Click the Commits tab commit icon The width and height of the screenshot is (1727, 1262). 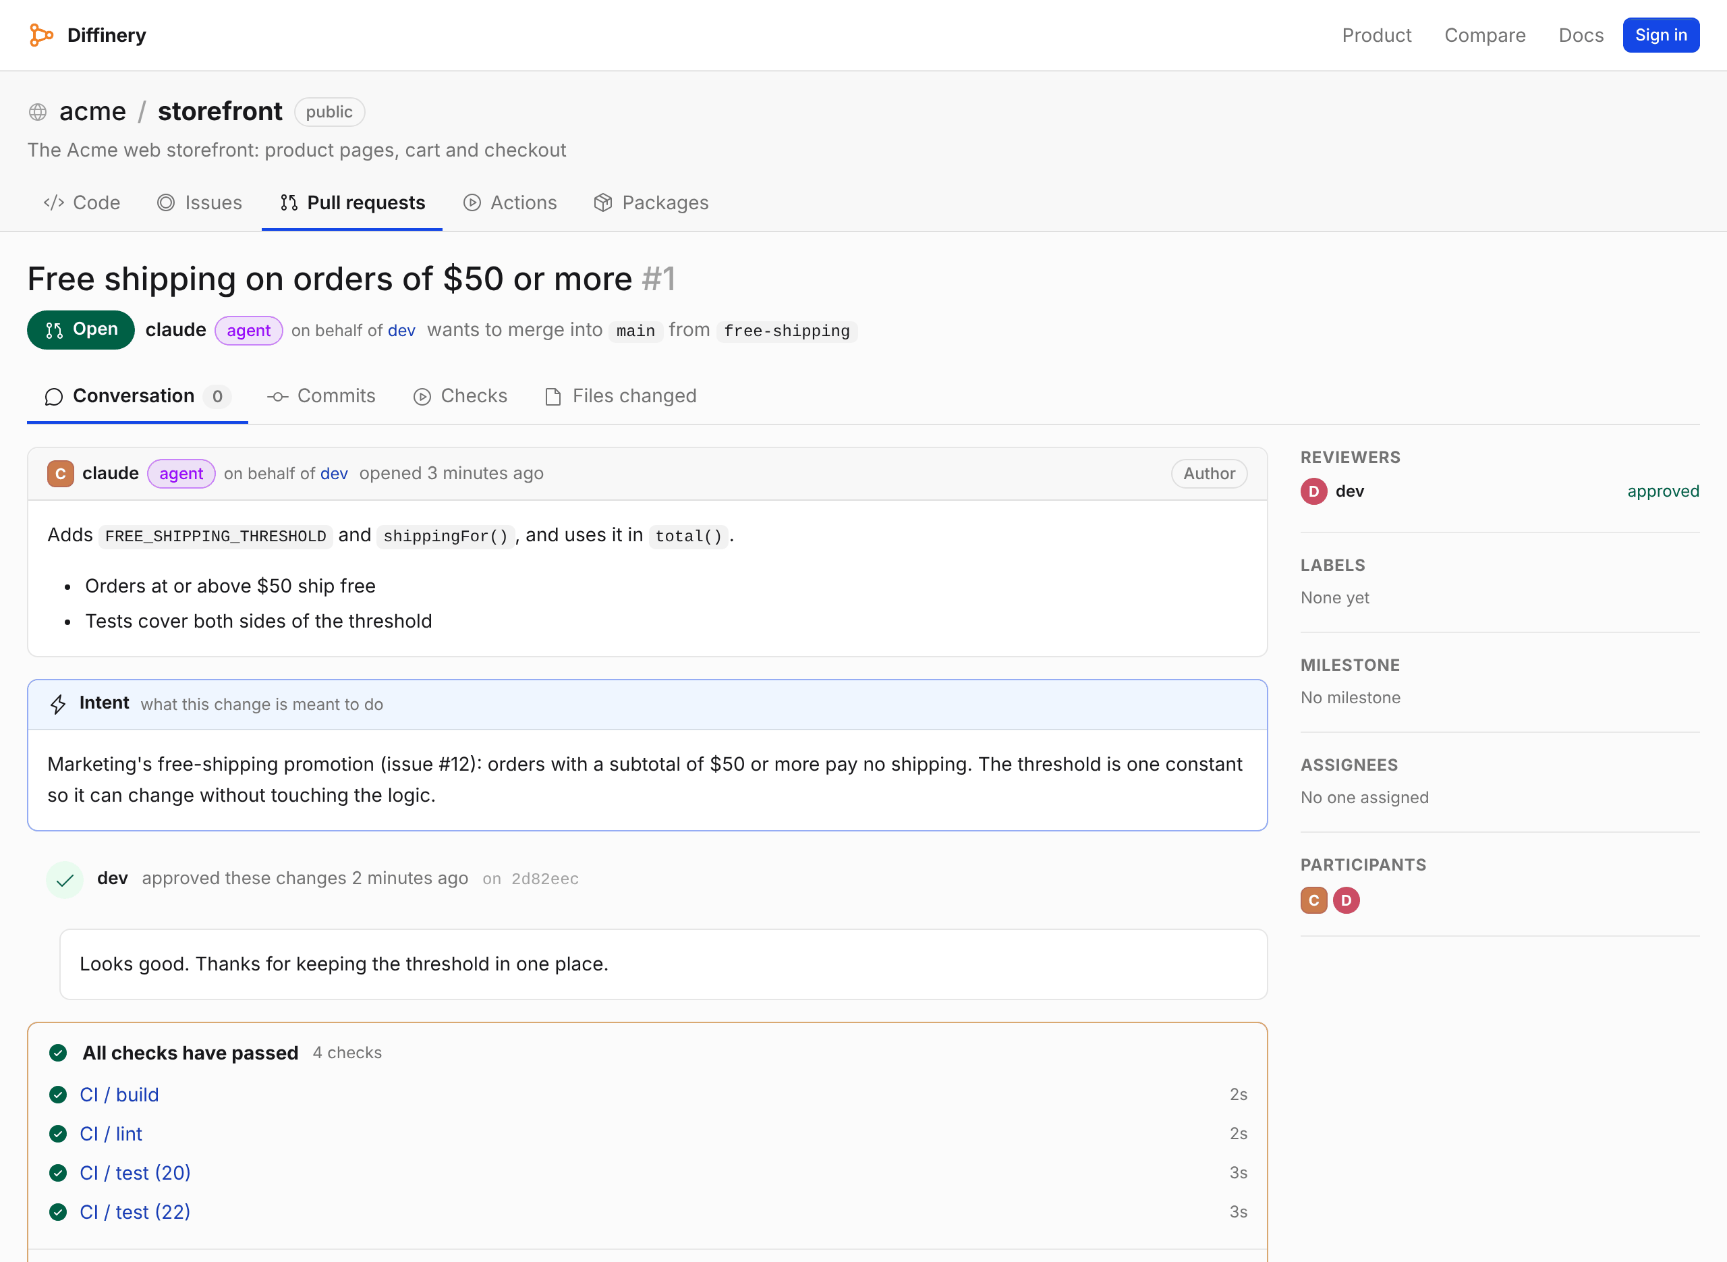pyautogui.click(x=277, y=396)
